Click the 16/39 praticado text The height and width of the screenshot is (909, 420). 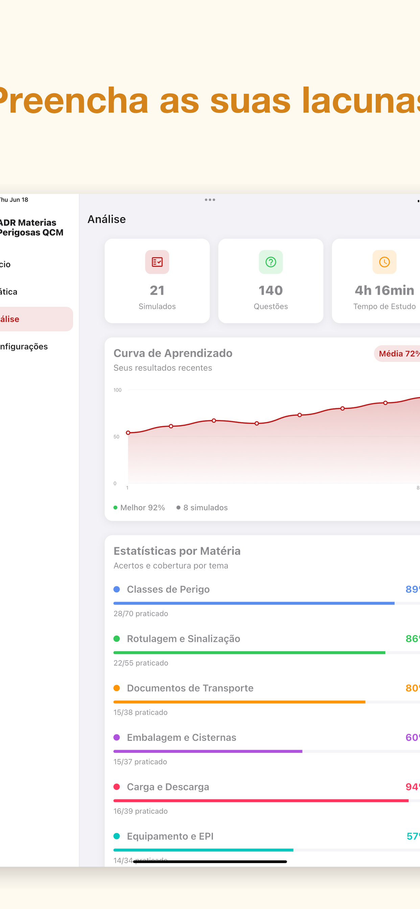point(140,811)
